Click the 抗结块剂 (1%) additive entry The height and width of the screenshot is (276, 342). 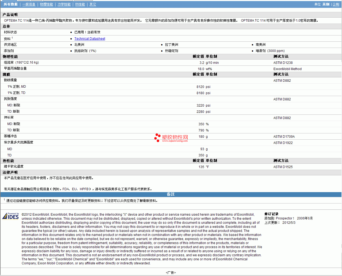pyautogui.click(x=85, y=51)
